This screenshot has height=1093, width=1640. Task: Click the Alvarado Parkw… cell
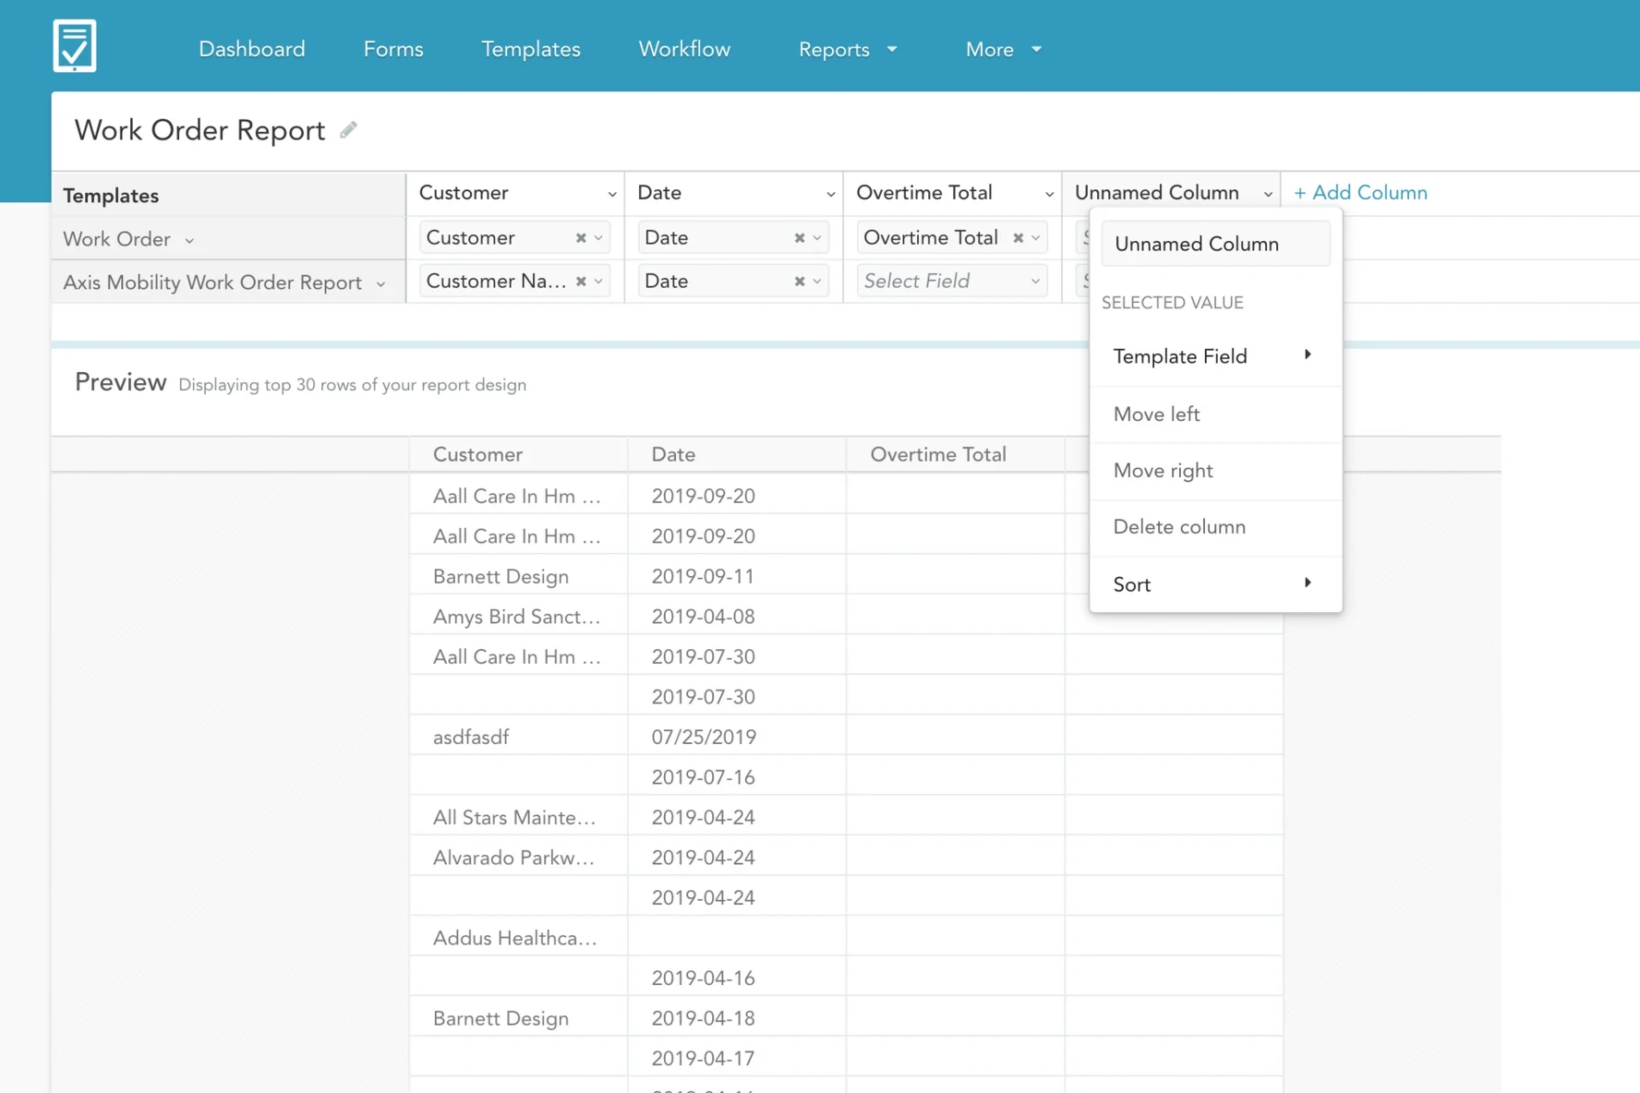518,858
